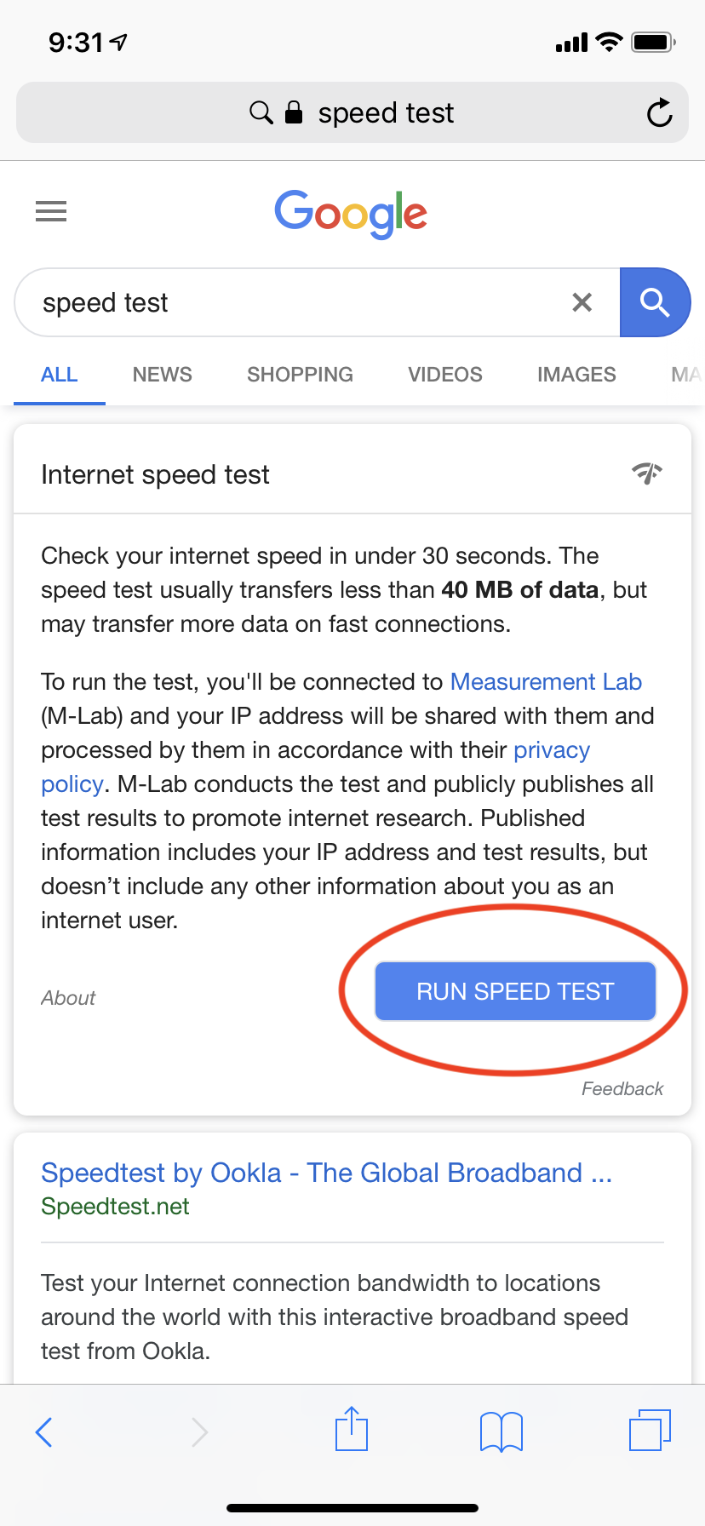Tap the Safari forward arrow

pyautogui.click(x=199, y=1431)
